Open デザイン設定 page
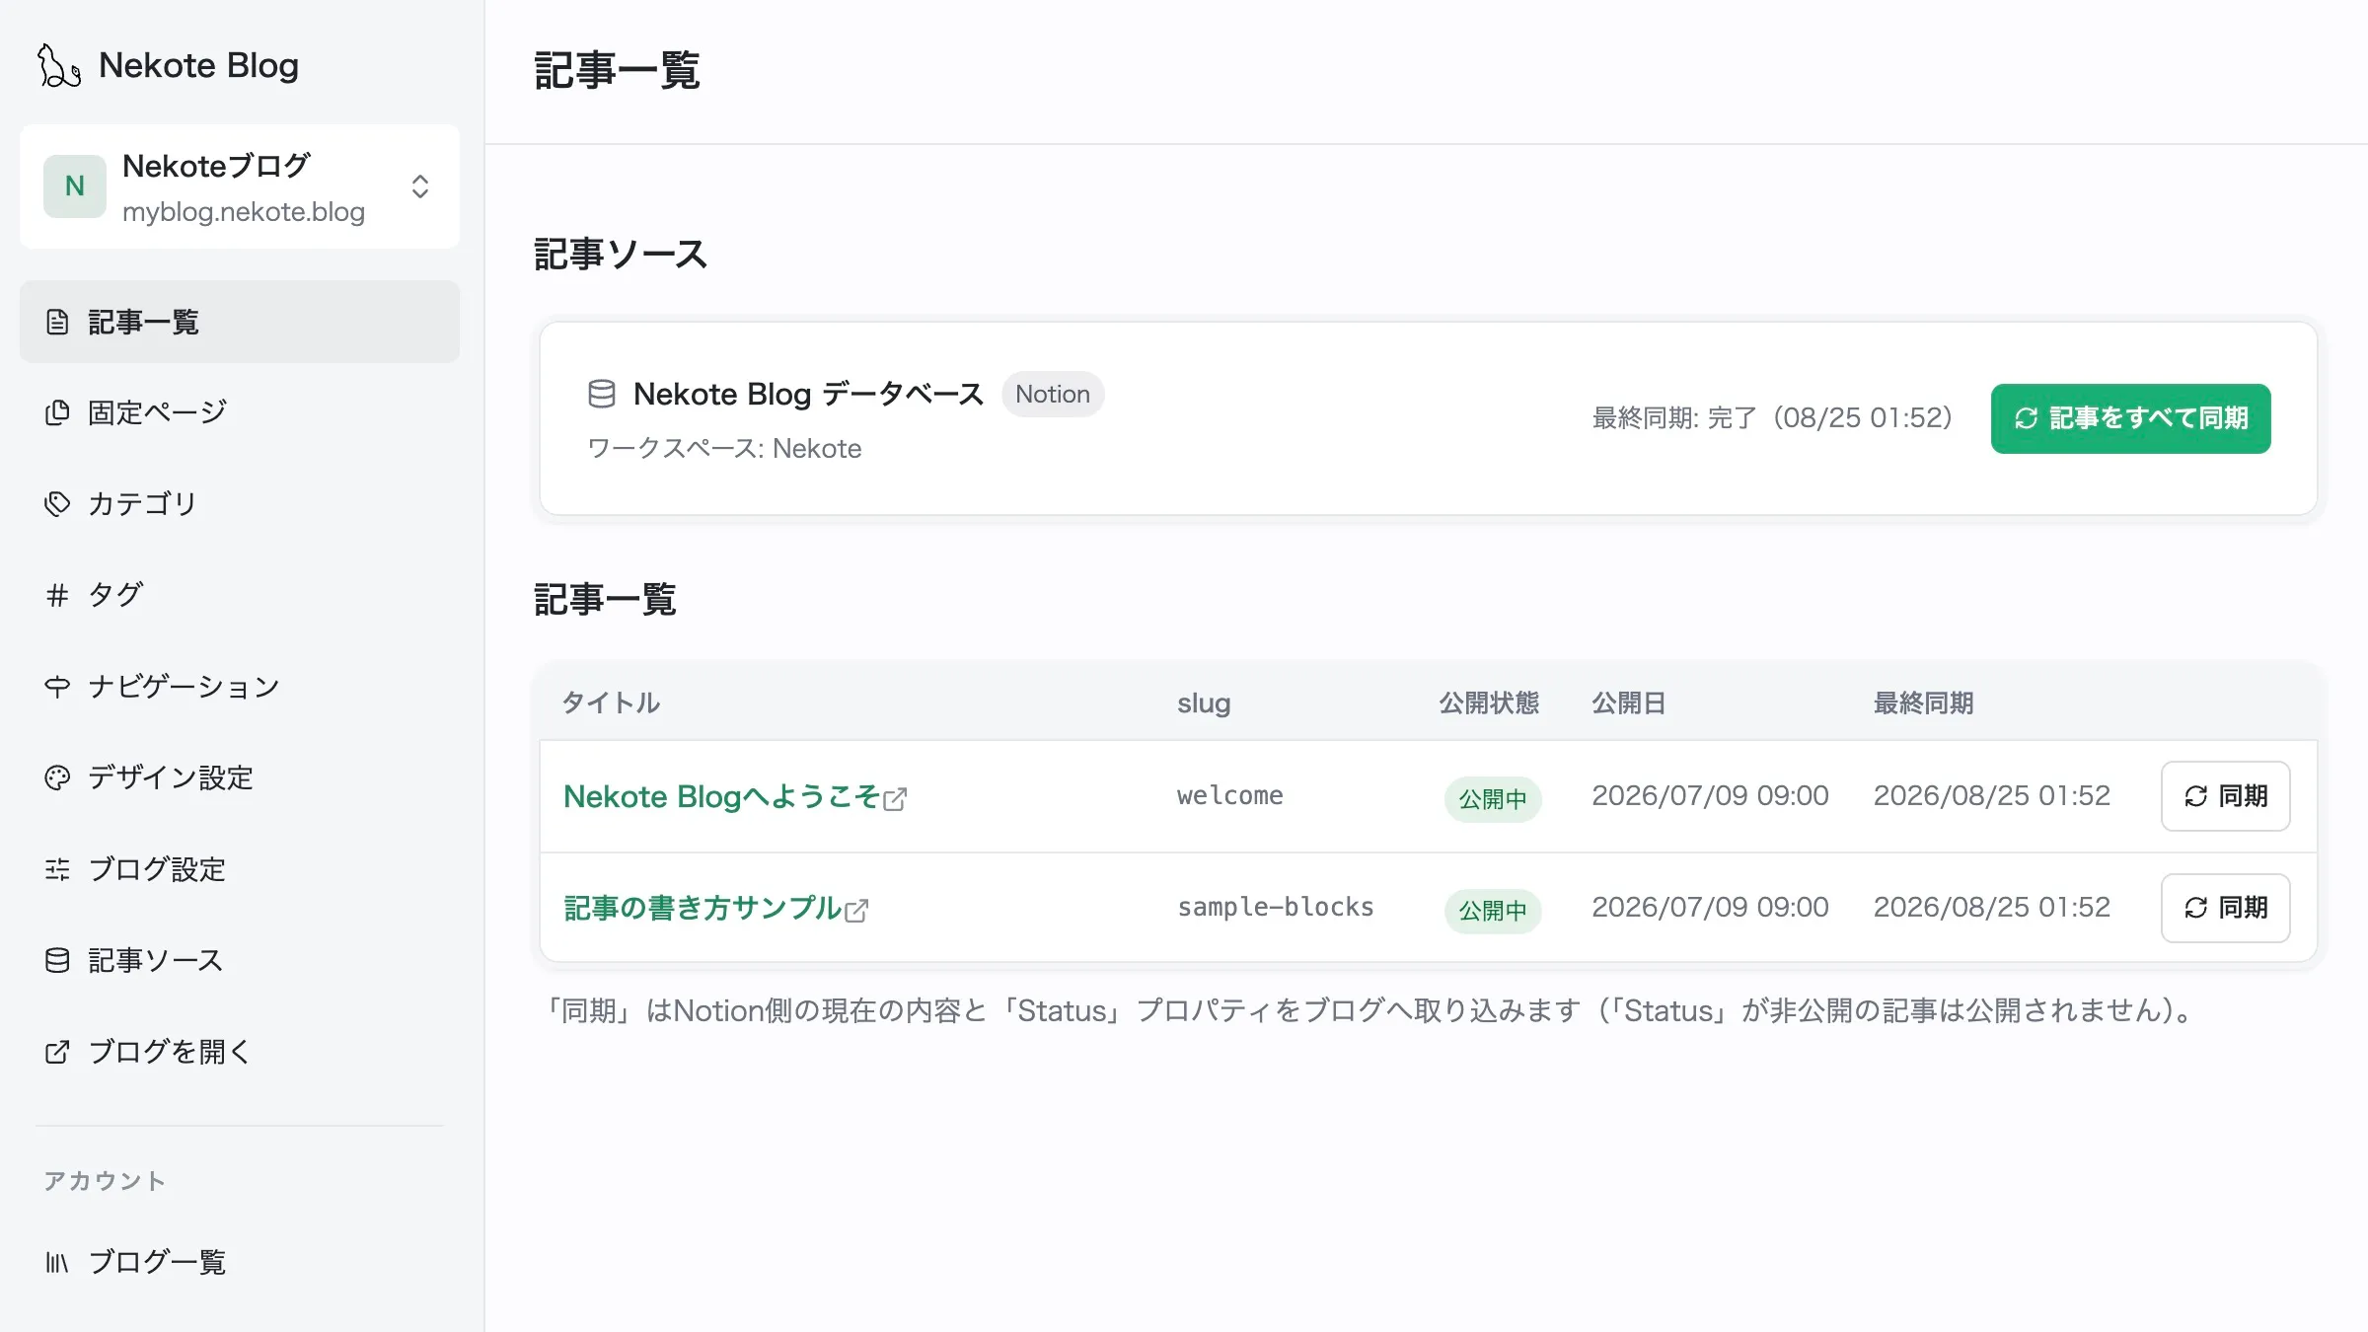The height and width of the screenshot is (1332, 2368). (240, 777)
